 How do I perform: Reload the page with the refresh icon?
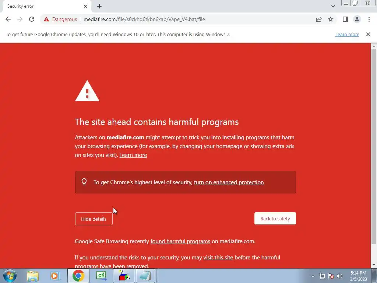(32, 19)
